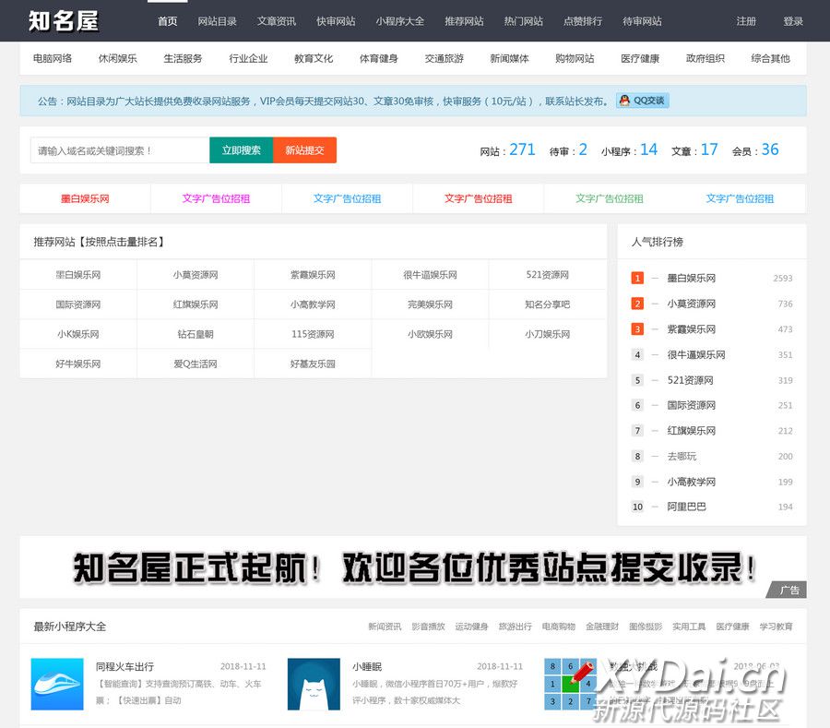Open the 注册 registration link
The width and height of the screenshot is (830, 728).
coord(746,21)
